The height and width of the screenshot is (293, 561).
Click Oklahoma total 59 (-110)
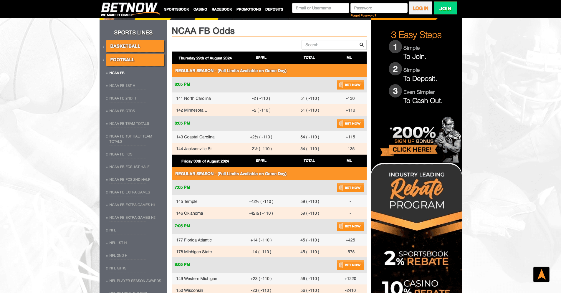coord(310,213)
